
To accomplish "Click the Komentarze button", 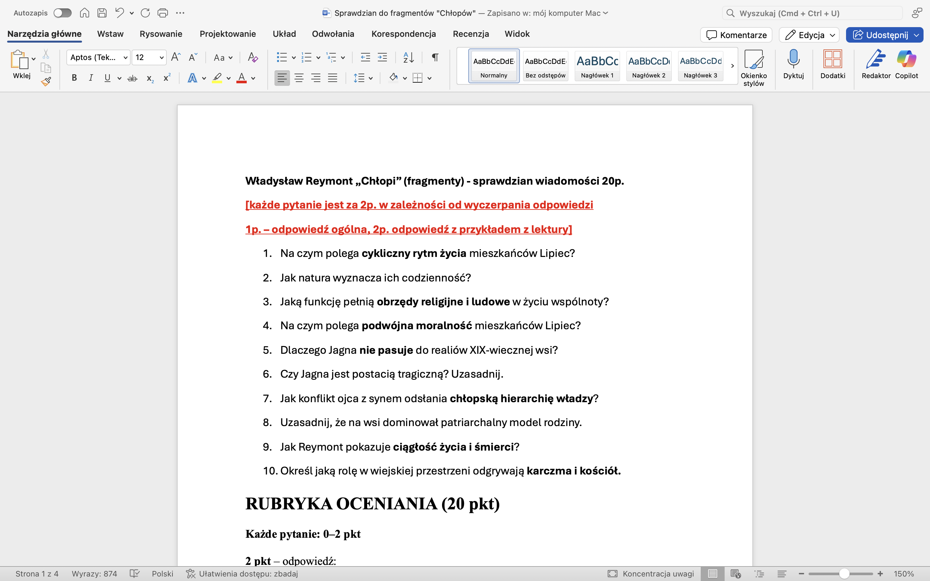I will [x=736, y=35].
